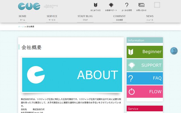181x113 pixels.
Task: Click the ABOUT banner image
Action: click(72, 75)
